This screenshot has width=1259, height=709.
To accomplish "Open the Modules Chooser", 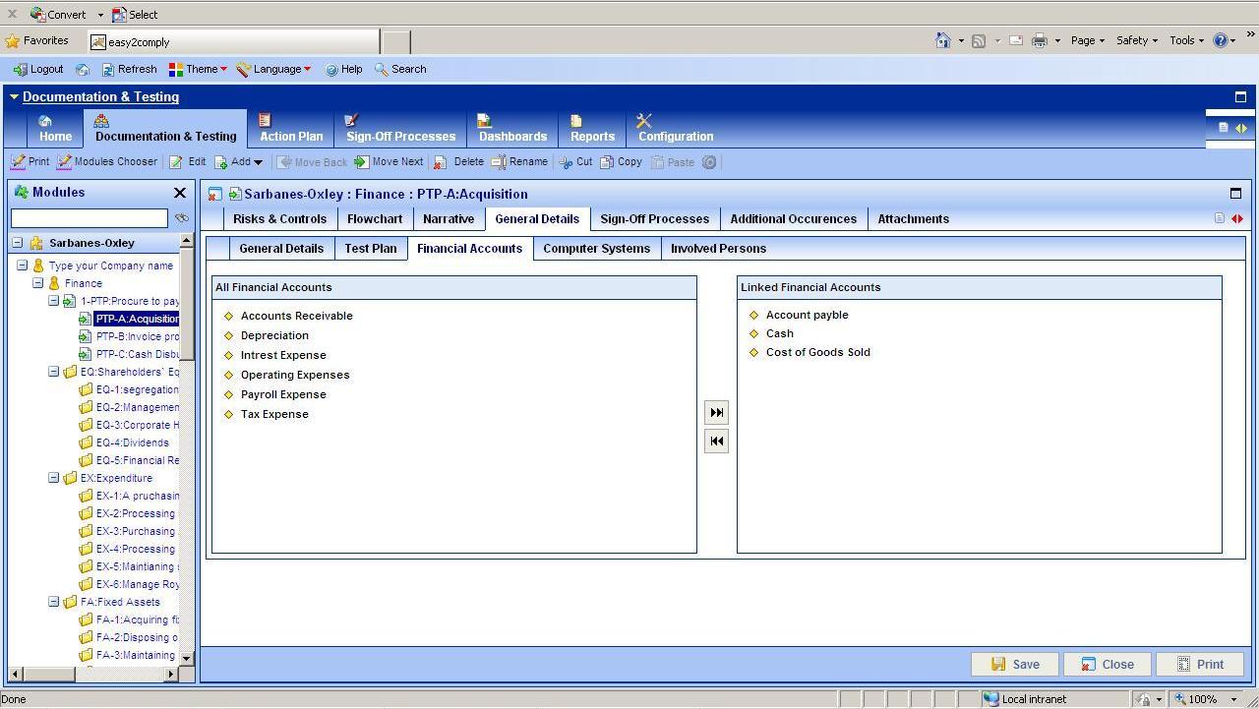I will click(x=107, y=162).
